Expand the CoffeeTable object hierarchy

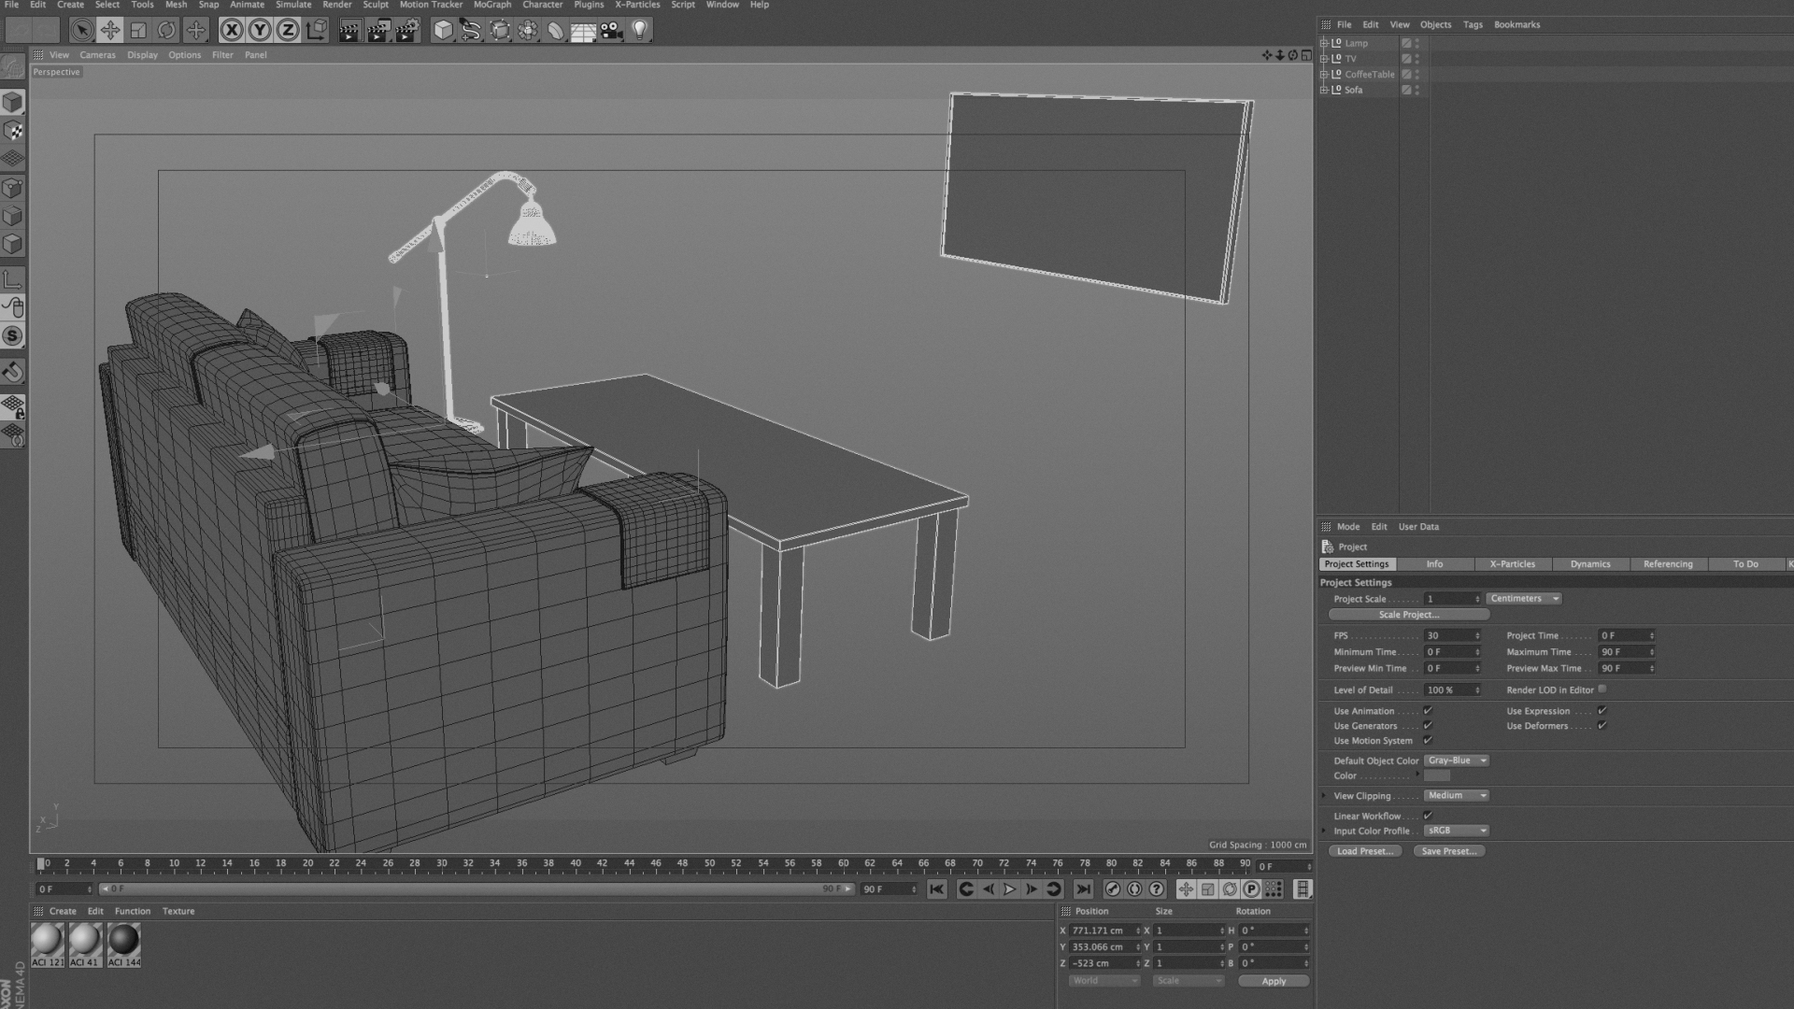click(1324, 75)
